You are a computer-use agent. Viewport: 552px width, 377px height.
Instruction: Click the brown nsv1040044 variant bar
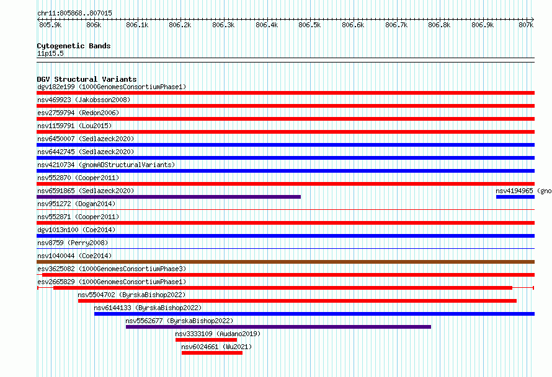tap(285, 262)
